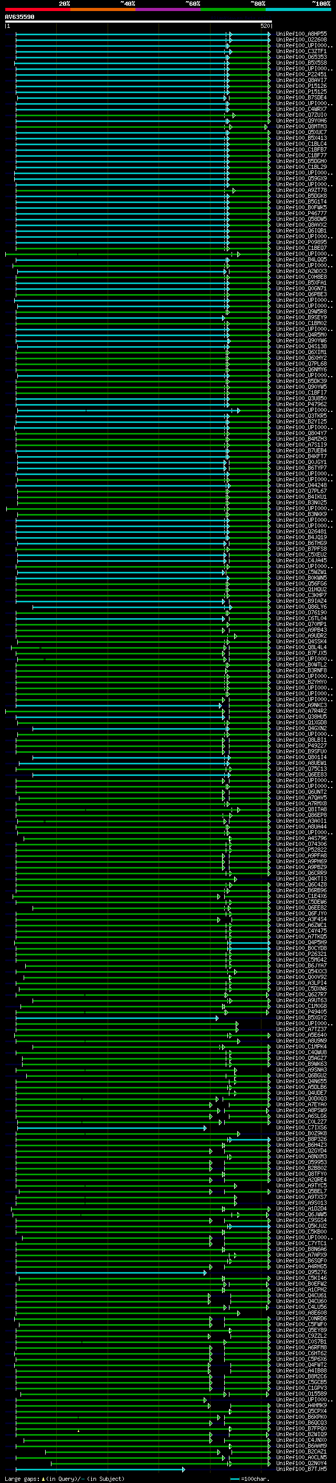The image size is (336, 1483).
Task: Click UniRef100_C1BEQ7 entry
Action: point(301,248)
